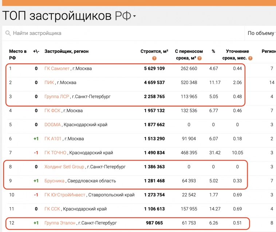Click the % column header
276x232 pixels.
click(x=213, y=51)
